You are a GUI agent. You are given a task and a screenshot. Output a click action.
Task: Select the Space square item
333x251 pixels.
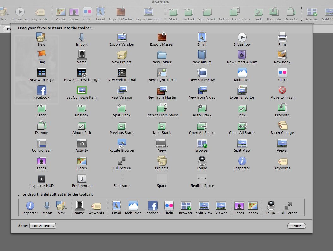tap(162, 178)
